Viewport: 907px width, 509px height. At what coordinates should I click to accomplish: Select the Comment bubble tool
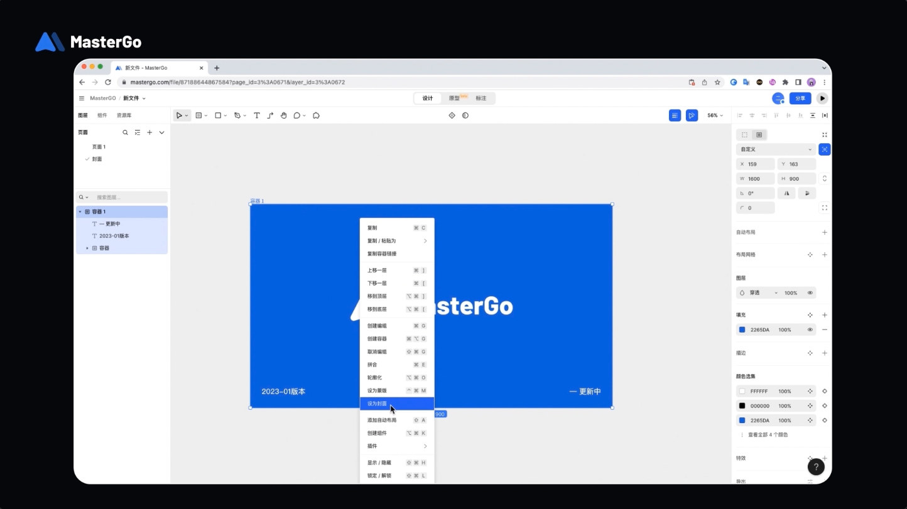pyautogui.click(x=297, y=115)
